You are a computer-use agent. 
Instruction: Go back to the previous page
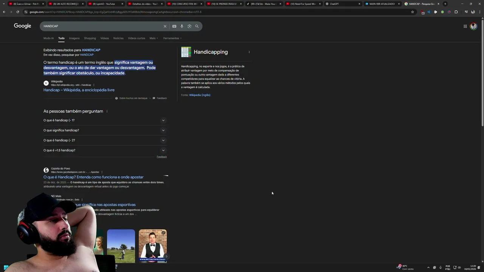(x=4, y=12)
